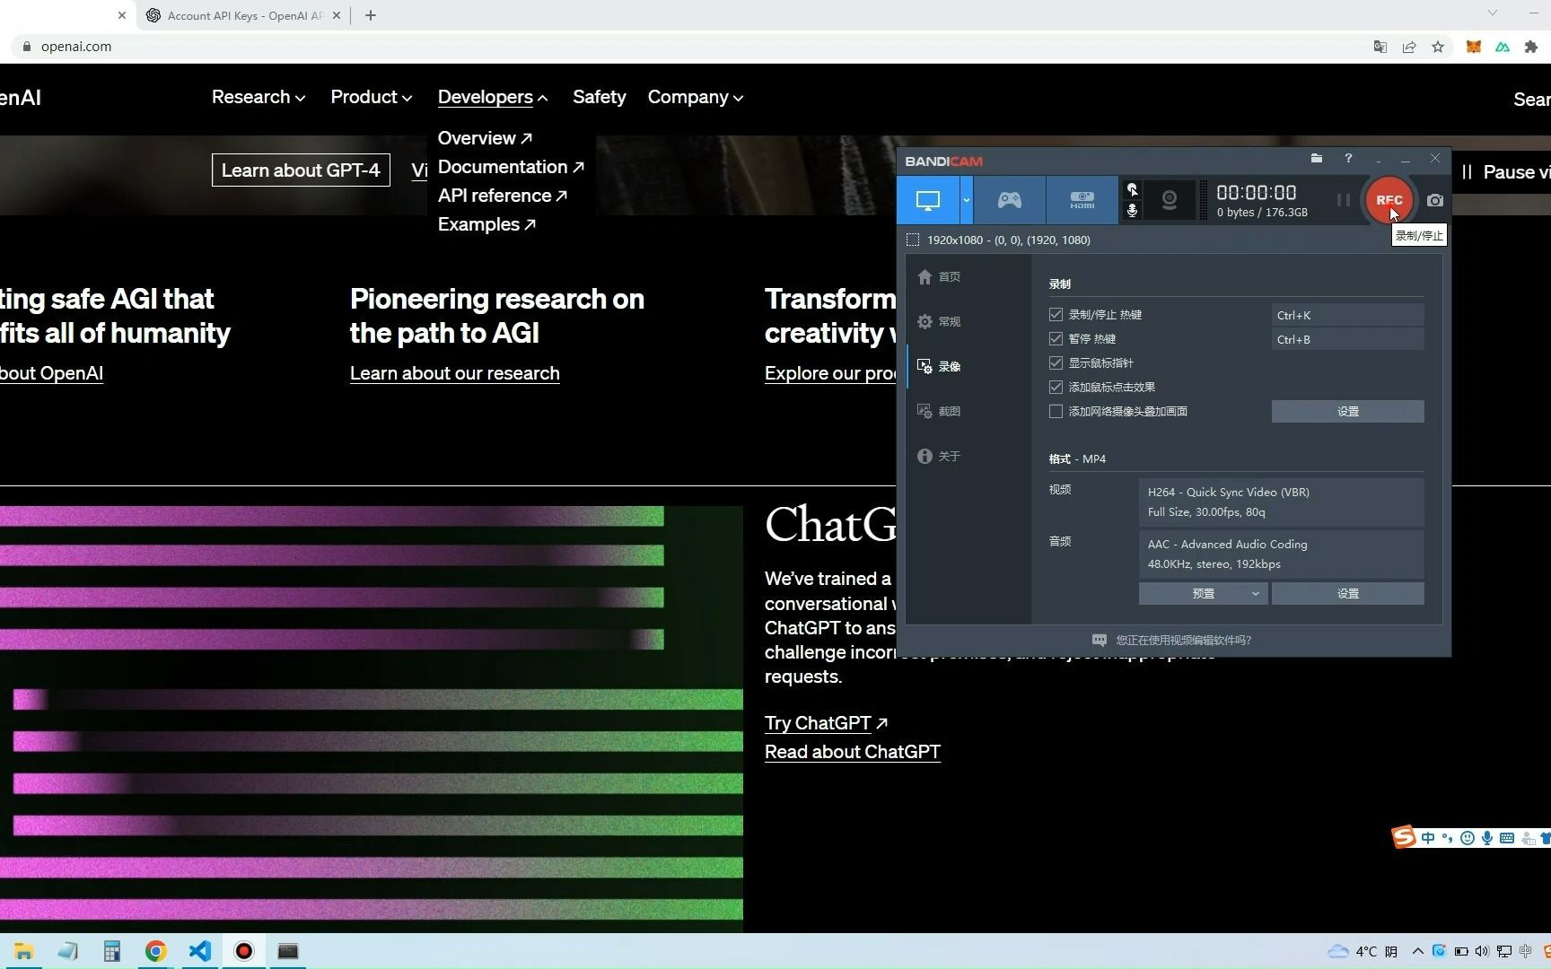Click Try ChatGPT link
Viewport: 1551px width, 969px height.
point(826,723)
